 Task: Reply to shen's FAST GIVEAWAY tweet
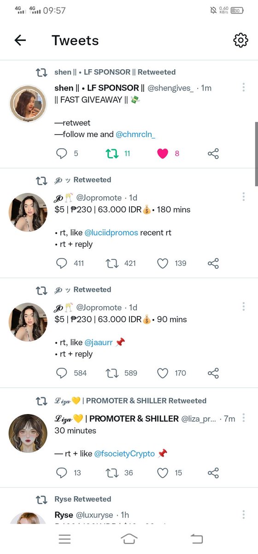tap(62, 153)
